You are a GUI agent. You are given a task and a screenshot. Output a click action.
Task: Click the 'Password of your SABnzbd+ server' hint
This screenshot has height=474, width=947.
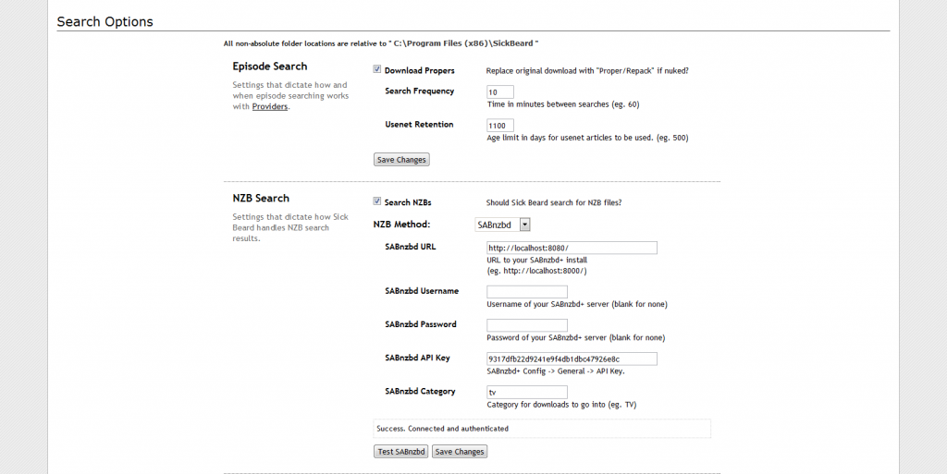pyautogui.click(x=575, y=337)
